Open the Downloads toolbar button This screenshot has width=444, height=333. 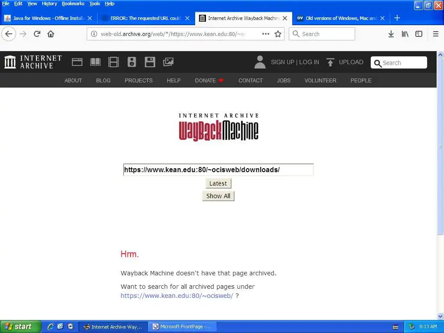click(x=391, y=34)
